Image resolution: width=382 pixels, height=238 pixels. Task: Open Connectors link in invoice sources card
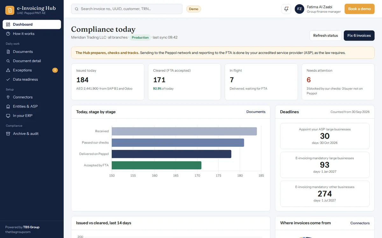(x=360, y=223)
